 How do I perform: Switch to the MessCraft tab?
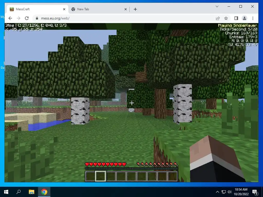click(37, 9)
